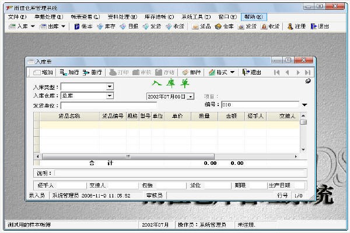The image size is (350, 233).
Task: Expand the 格式 format dropdown arrow
Action: [x=232, y=72]
